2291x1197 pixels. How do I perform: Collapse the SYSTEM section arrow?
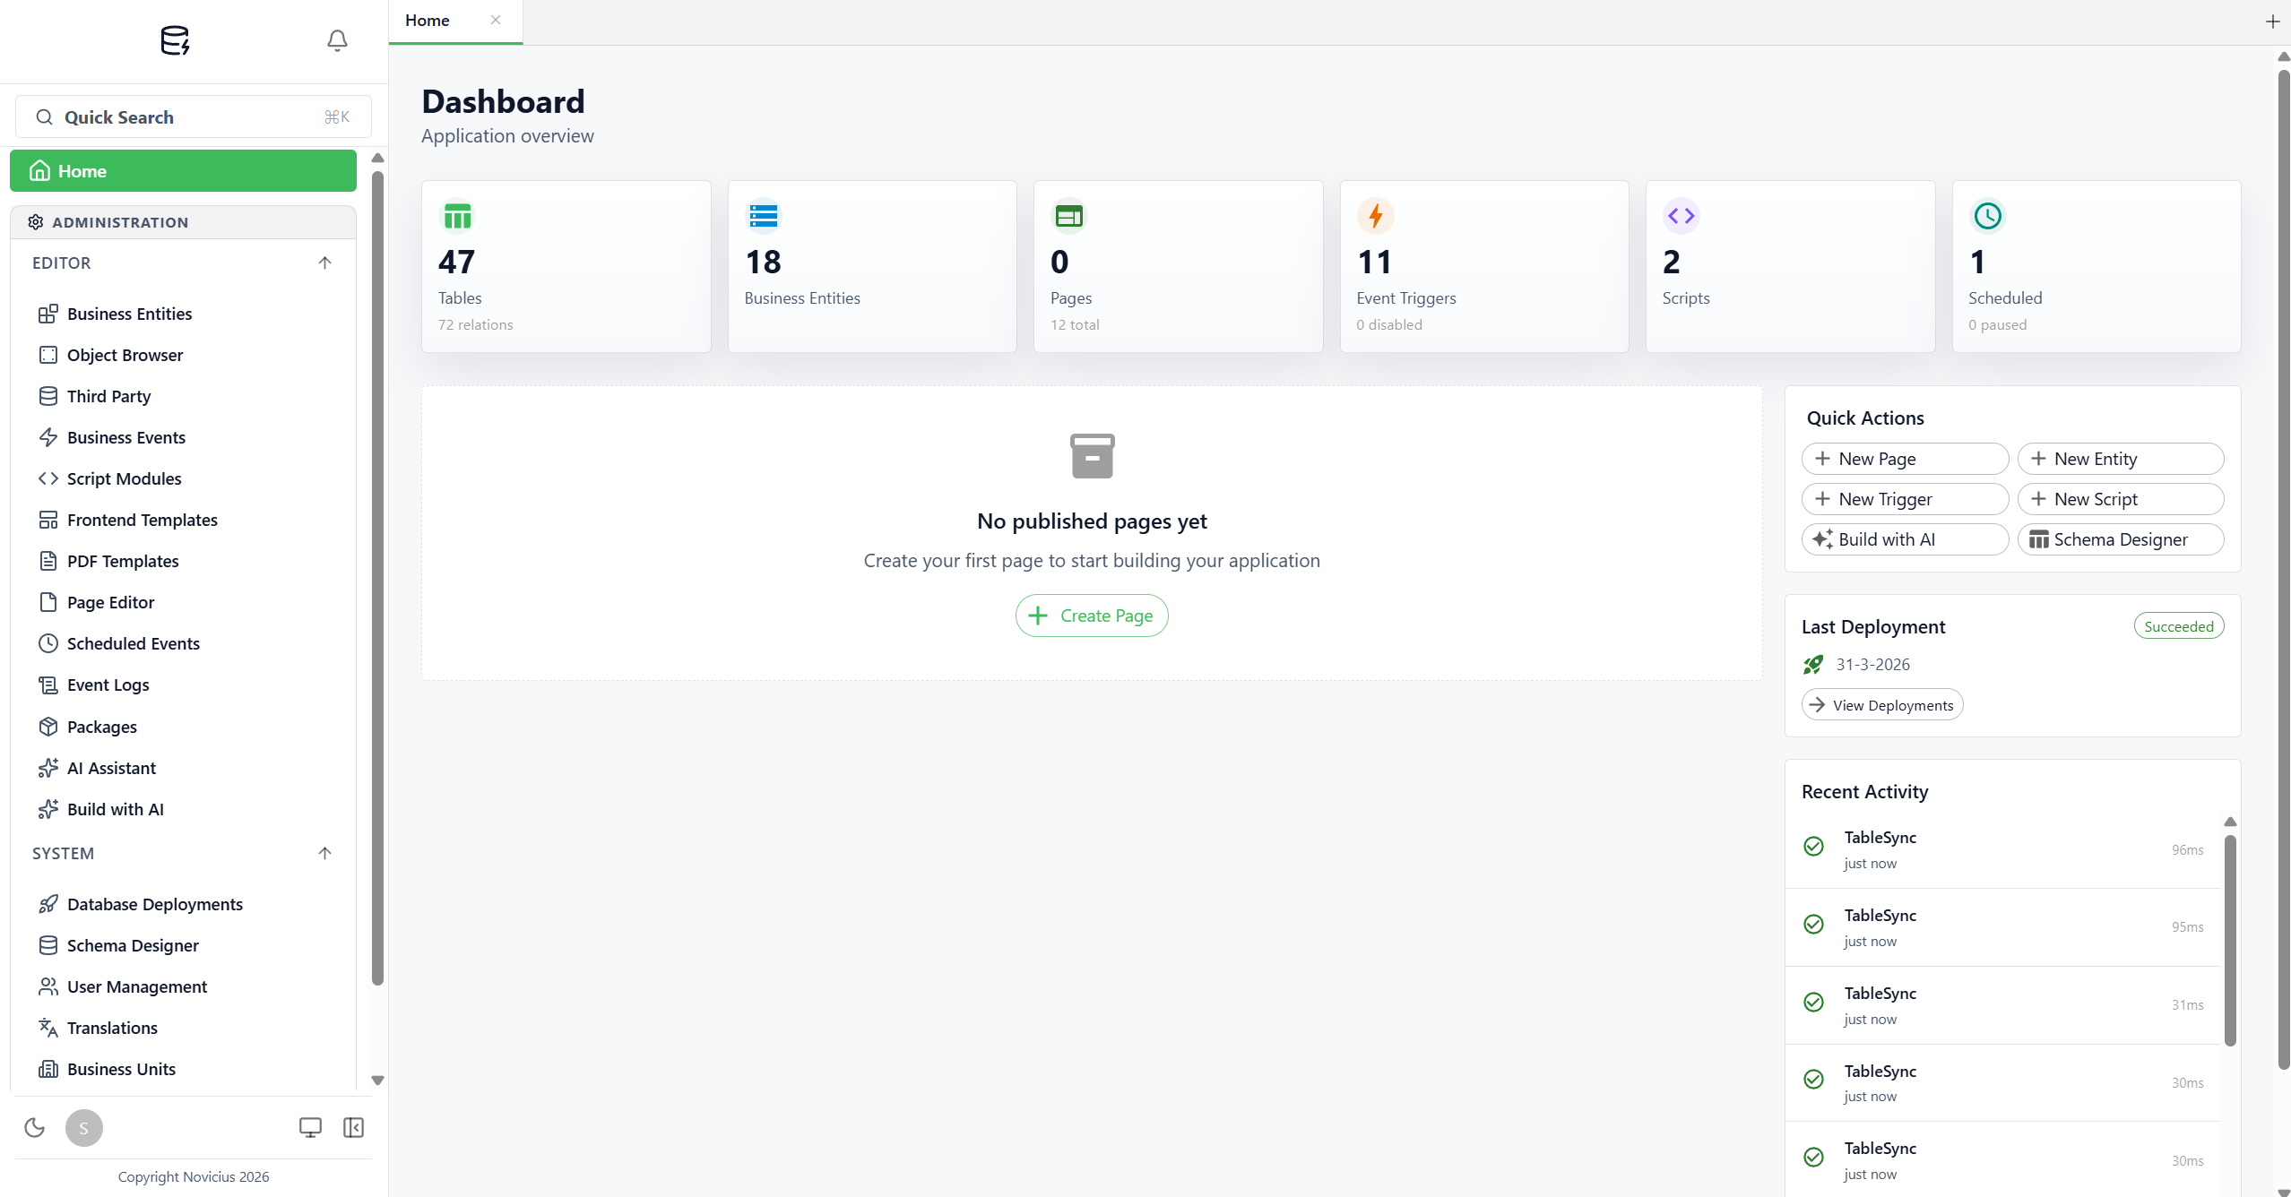(x=325, y=853)
